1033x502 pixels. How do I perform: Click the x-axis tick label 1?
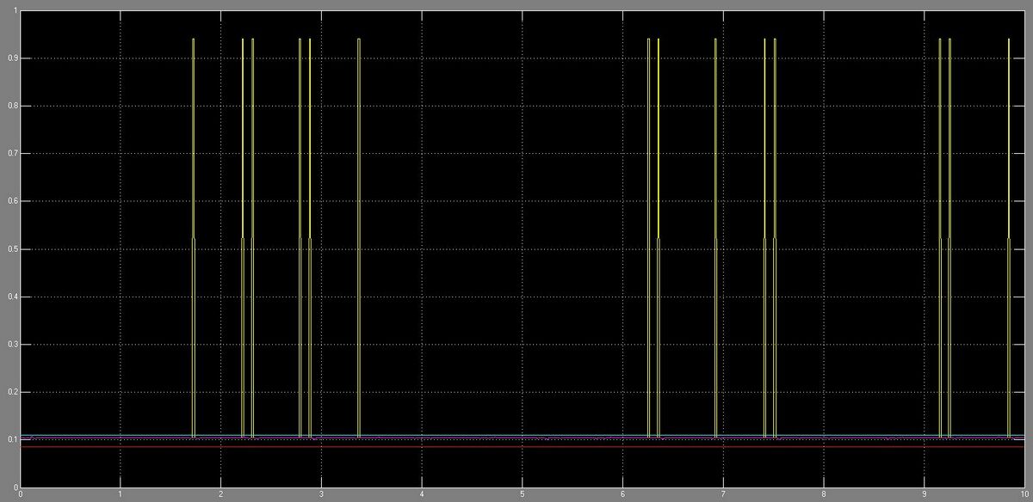coord(121,495)
